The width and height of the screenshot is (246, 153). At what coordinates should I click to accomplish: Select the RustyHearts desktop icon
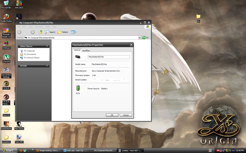coord(6,125)
